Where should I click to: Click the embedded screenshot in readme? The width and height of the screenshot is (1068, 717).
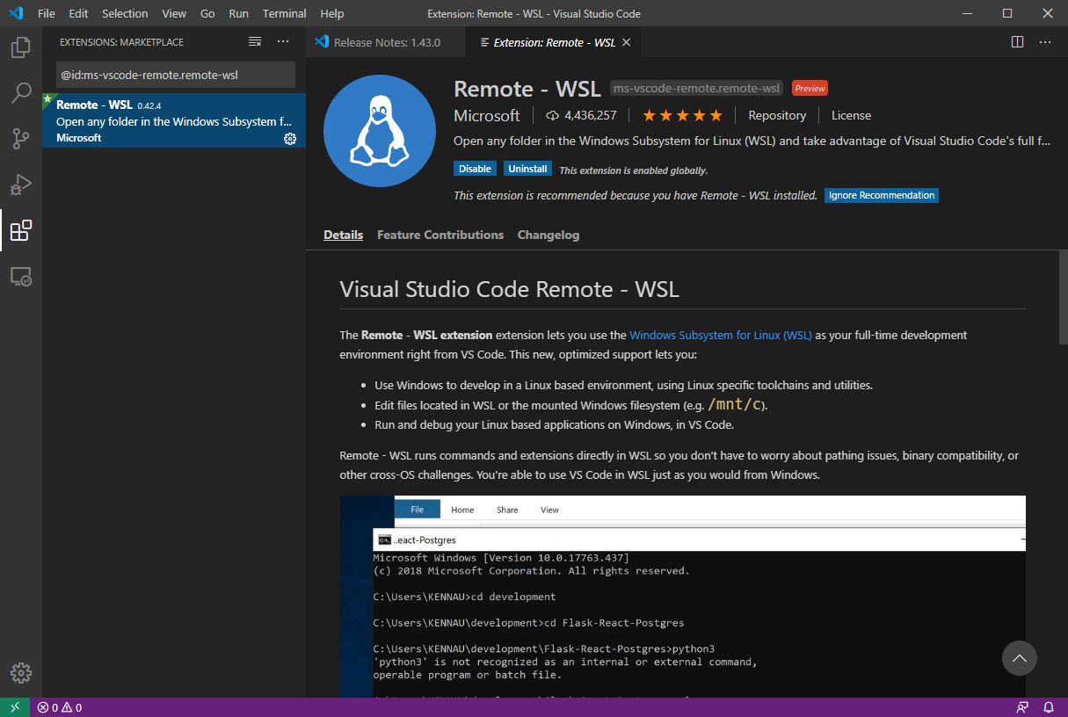pyautogui.click(x=682, y=597)
